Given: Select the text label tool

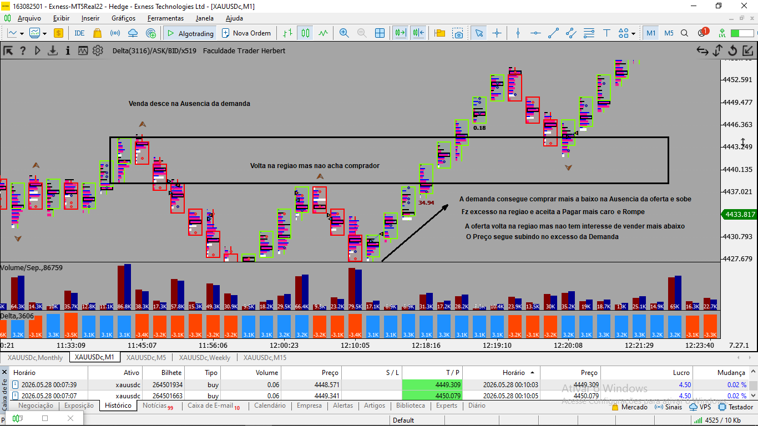Looking at the screenshot, I should point(607,33).
